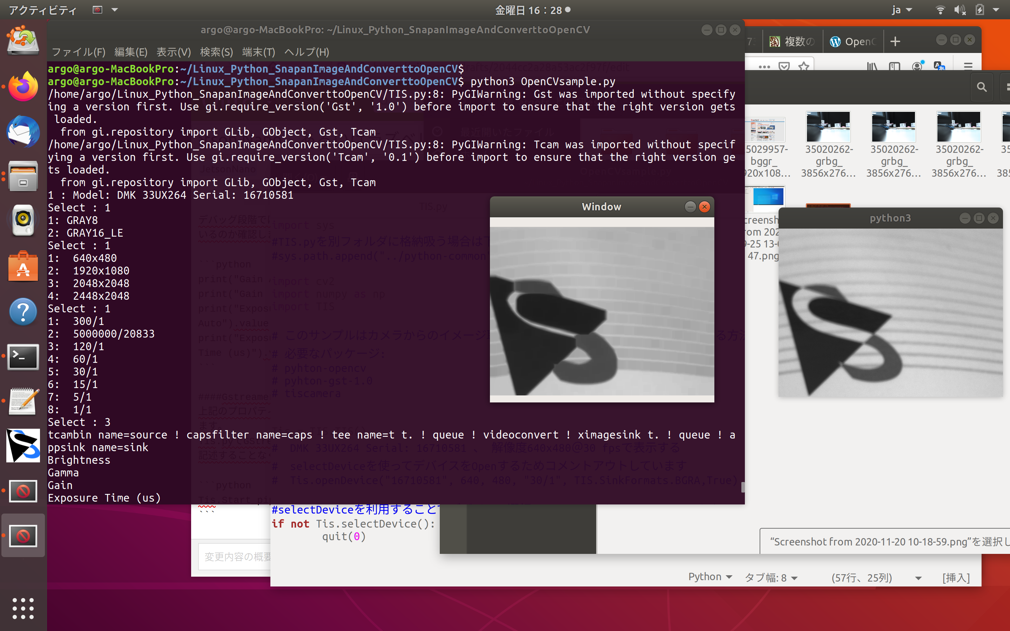
Task: Open Software Updater from the dock
Action: [23, 40]
